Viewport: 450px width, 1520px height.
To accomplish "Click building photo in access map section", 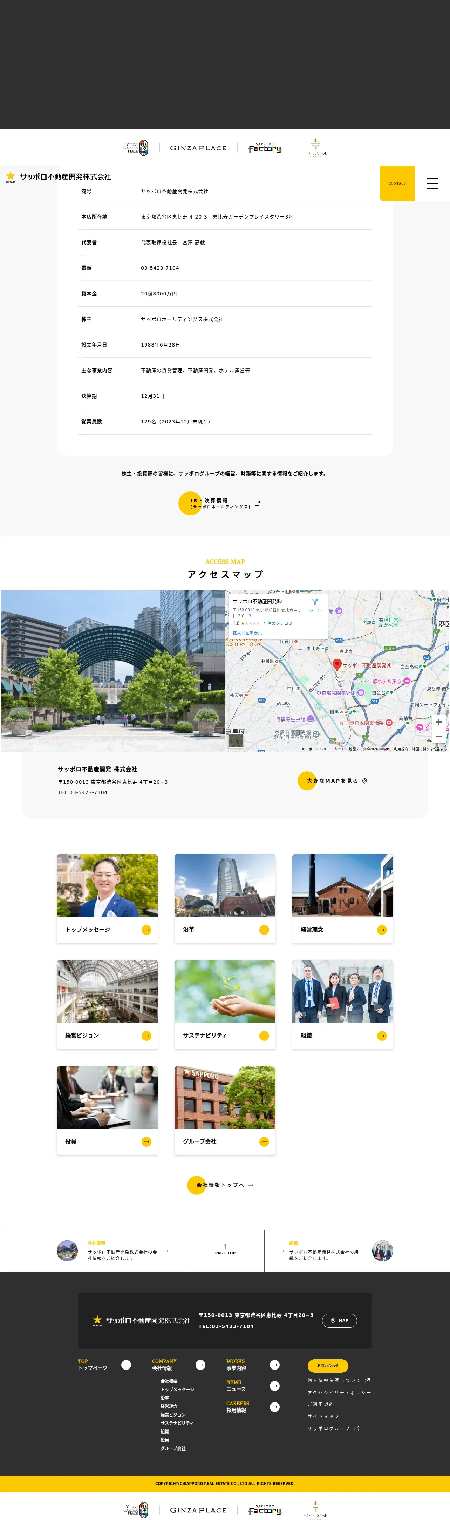I will pos(112,671).
